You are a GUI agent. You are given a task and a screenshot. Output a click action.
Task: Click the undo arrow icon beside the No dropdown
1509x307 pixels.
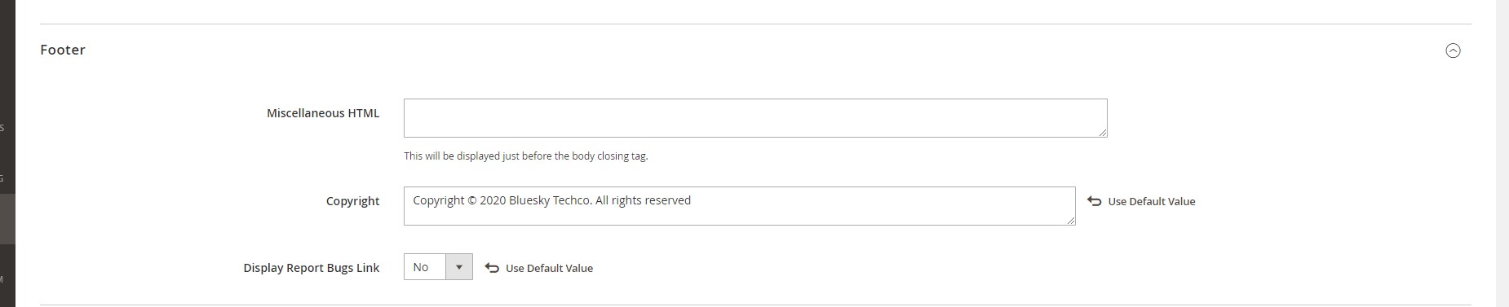click(x=492, y=268)
